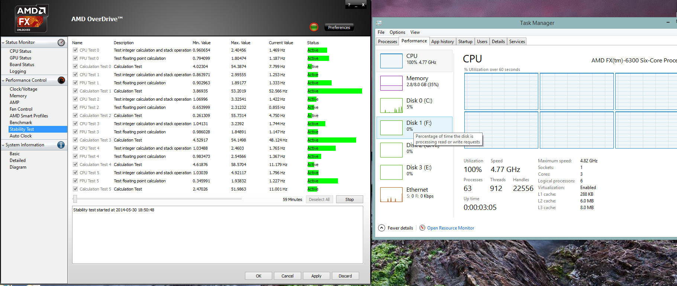
Task: Click the AMD FX Unlocked logo
Action: point(32,19)
